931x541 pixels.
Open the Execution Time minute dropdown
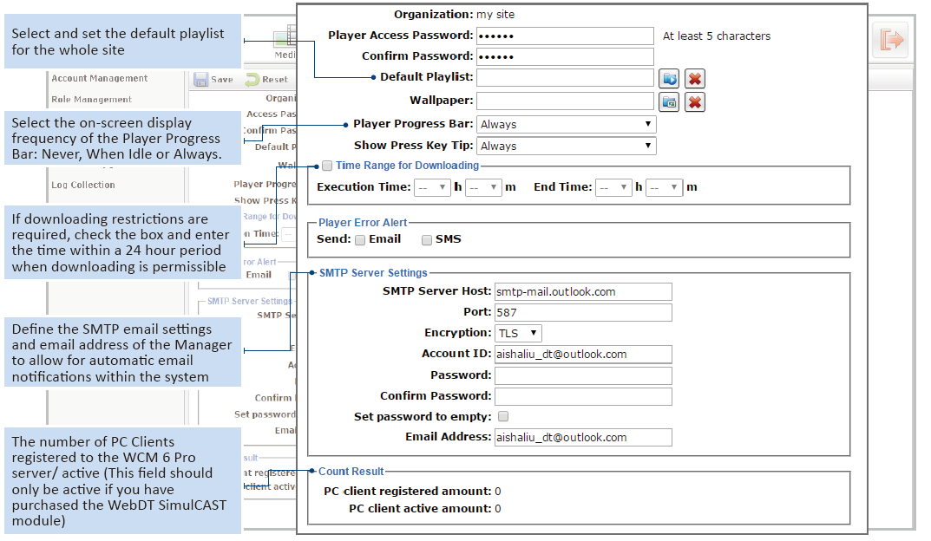coord(483,187)
